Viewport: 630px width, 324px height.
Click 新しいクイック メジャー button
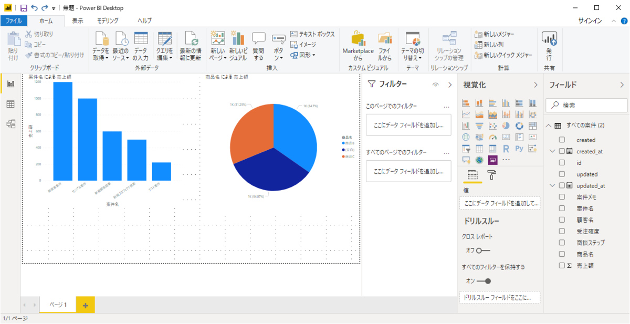pos(503,55)
